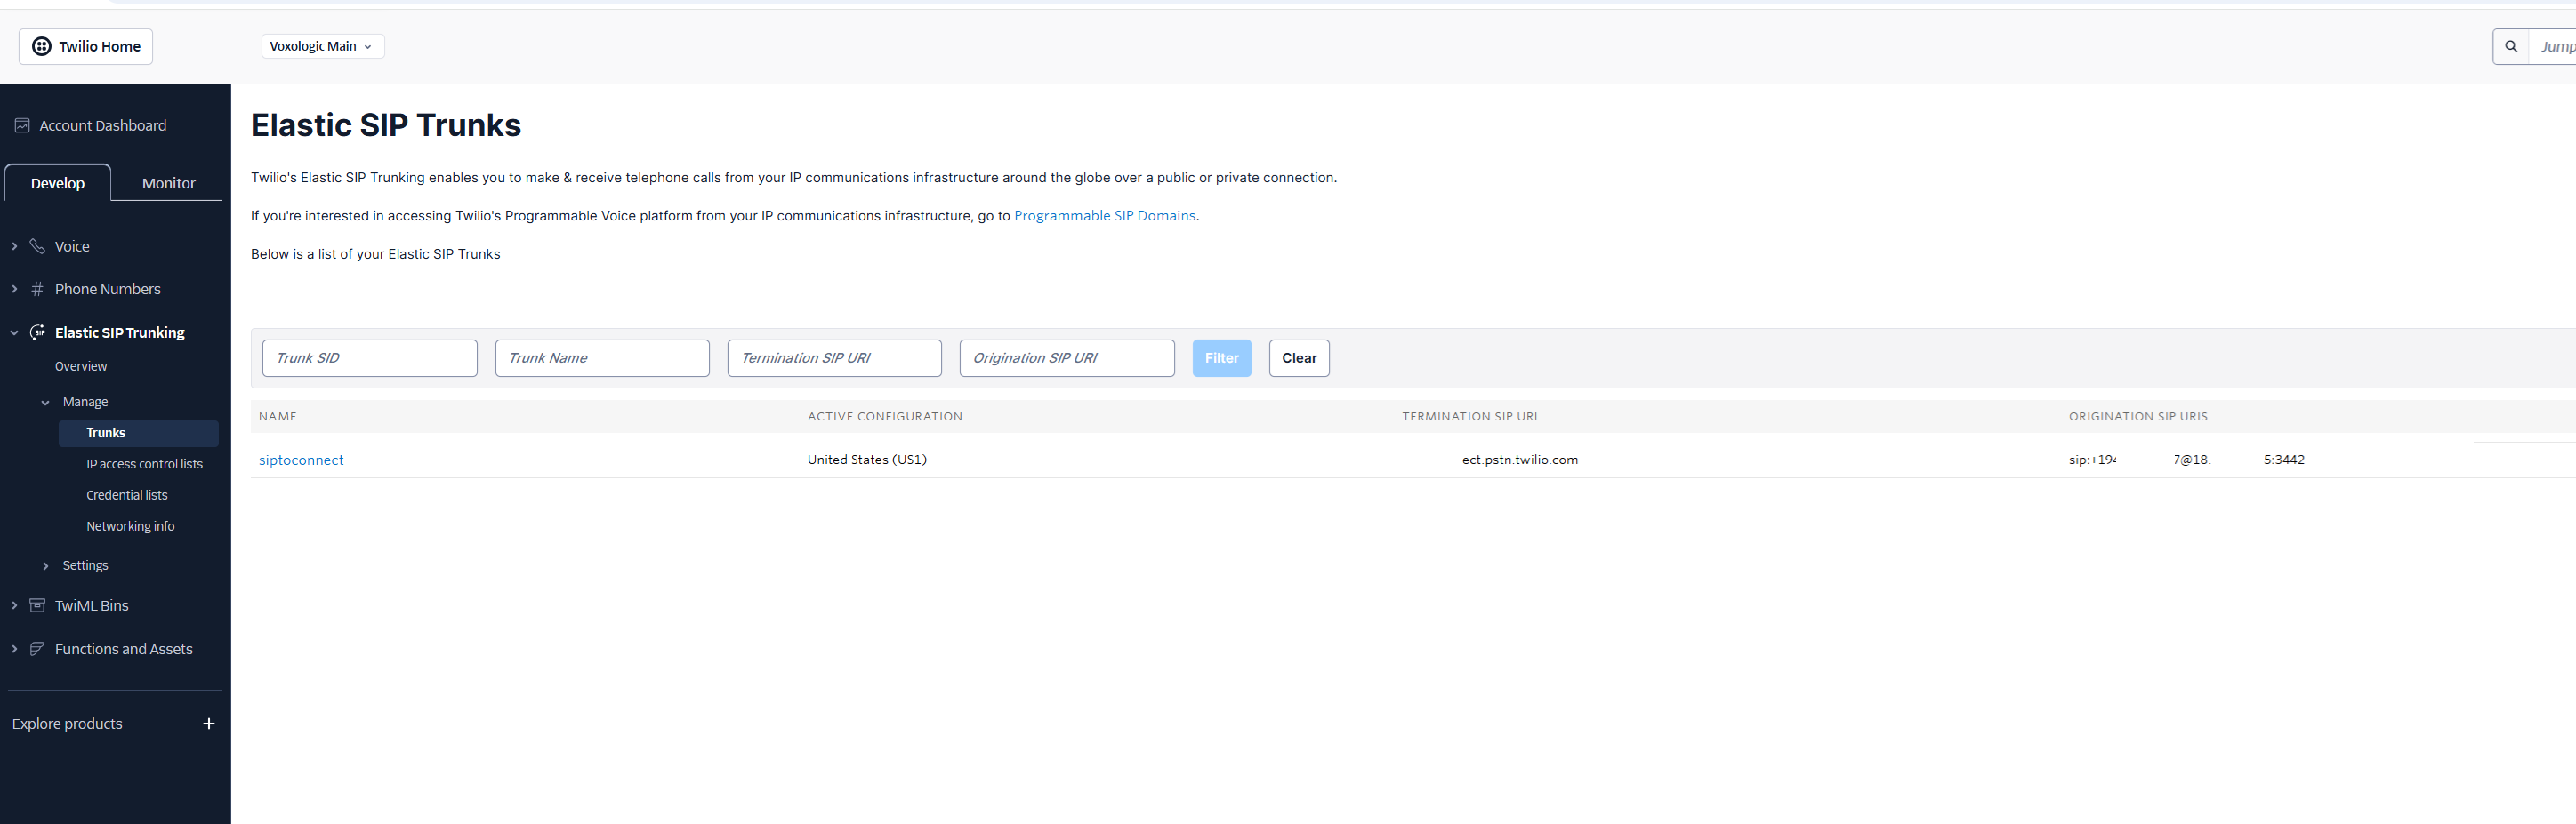Click the Voice phone icon

click(x=37, y=245)
